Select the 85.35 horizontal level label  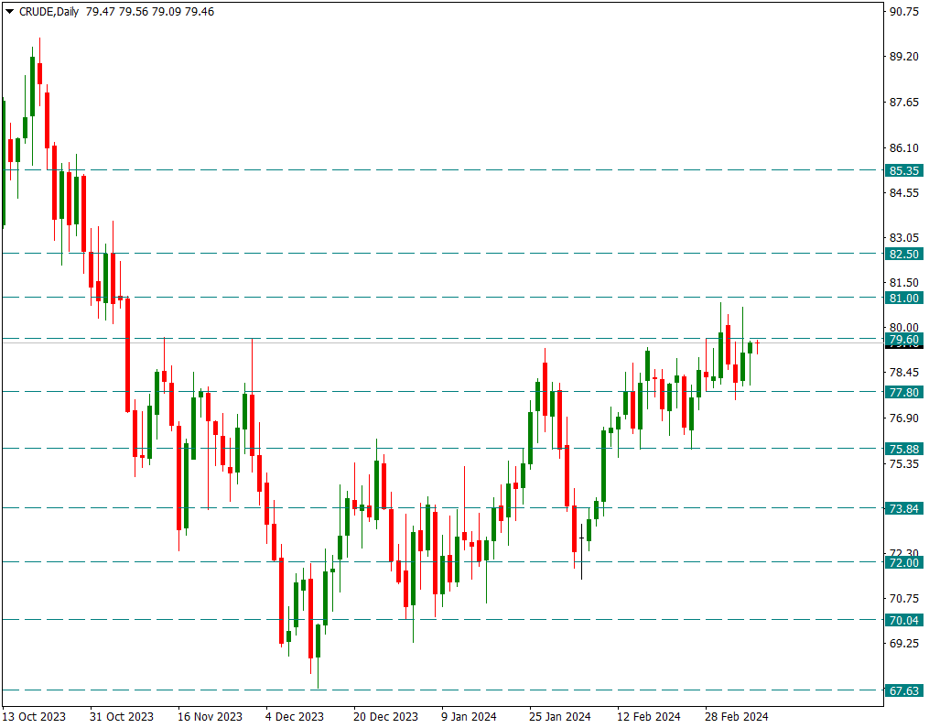904,170
